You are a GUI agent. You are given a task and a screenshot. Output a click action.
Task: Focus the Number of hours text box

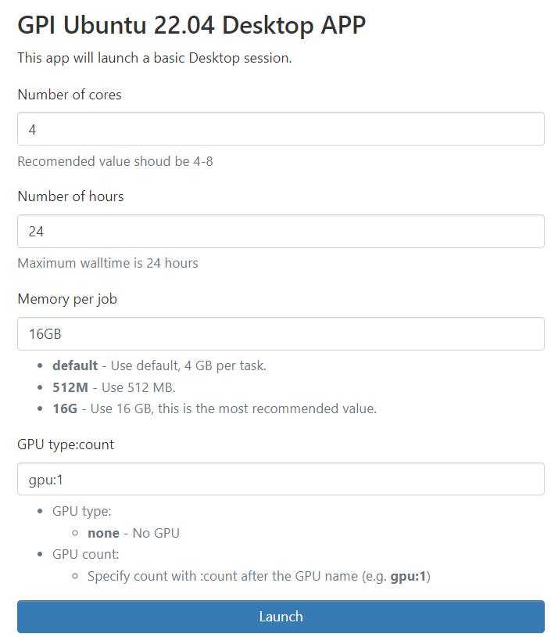(x=281, y=232)
